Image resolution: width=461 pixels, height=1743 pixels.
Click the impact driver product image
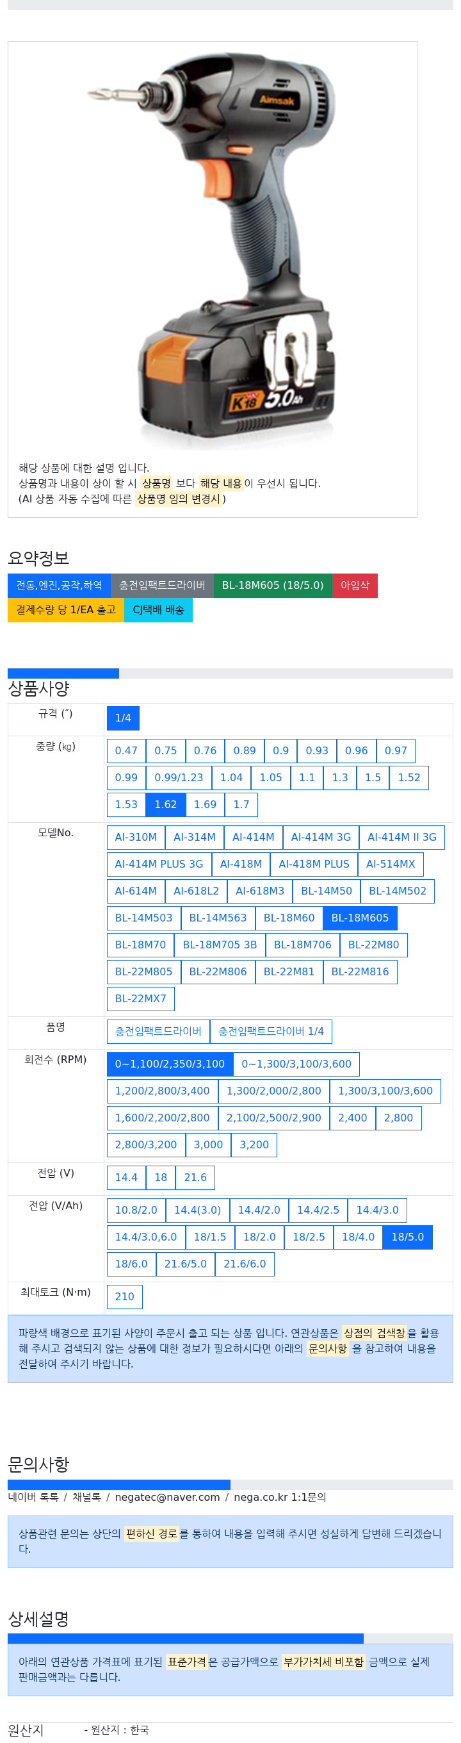212,249
